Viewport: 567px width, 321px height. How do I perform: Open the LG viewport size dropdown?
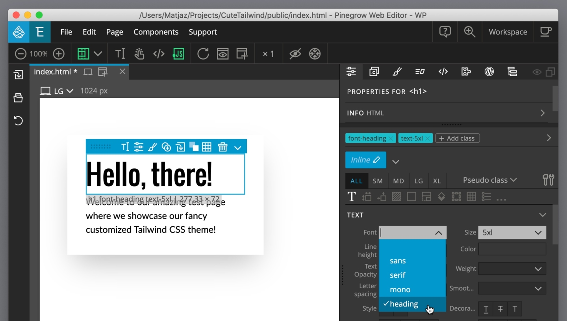57,91
